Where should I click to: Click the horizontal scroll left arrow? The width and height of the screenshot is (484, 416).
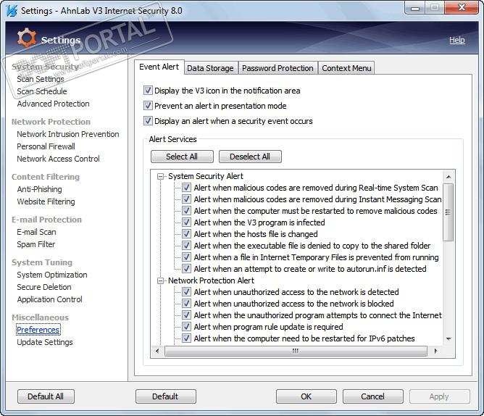click(x=157, y=351)
